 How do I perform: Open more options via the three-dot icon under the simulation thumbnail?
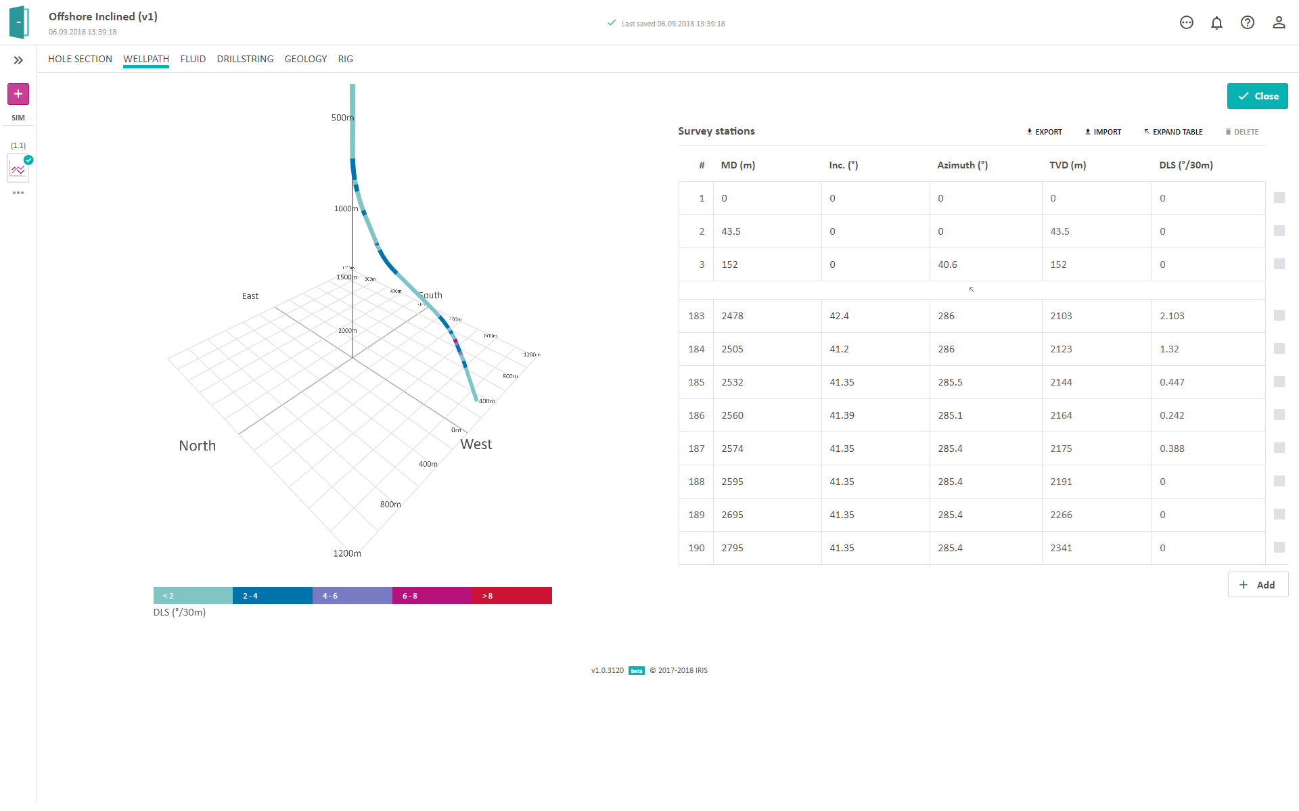point(18,192)
